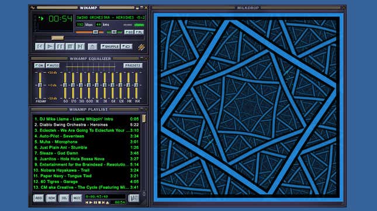377x211 pixels.
Task: Select DJ Mike Llama - Llama Whippin' Intro
Action: point(87,119)
